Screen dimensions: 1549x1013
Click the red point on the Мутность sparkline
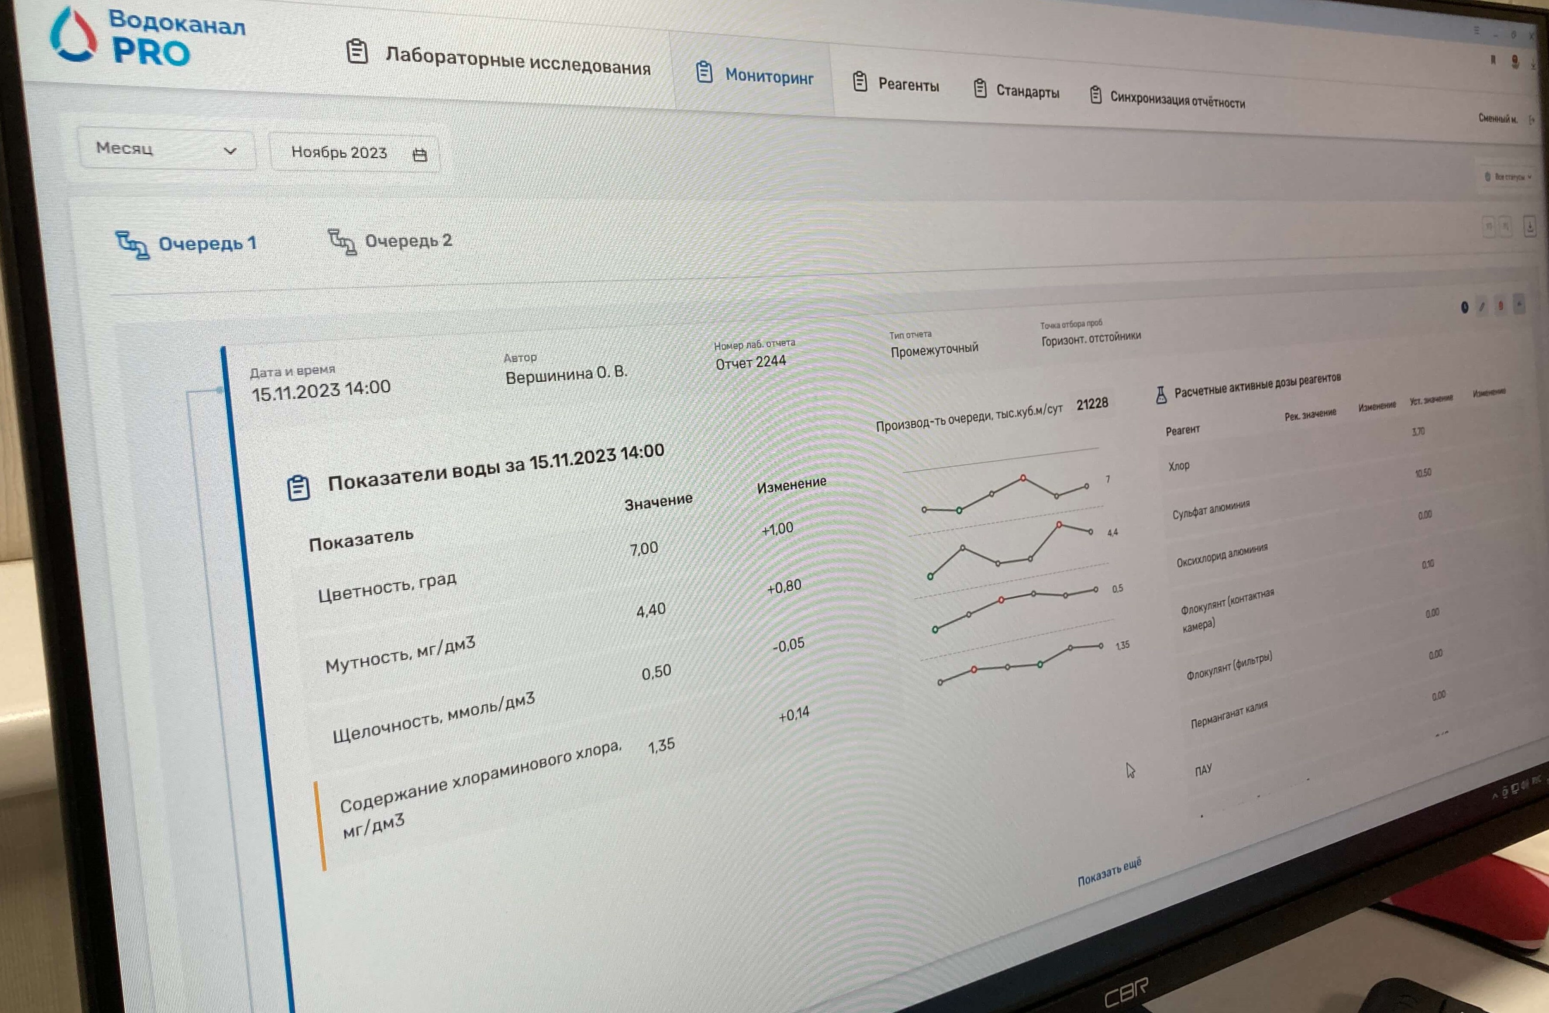coord(1059,524)
